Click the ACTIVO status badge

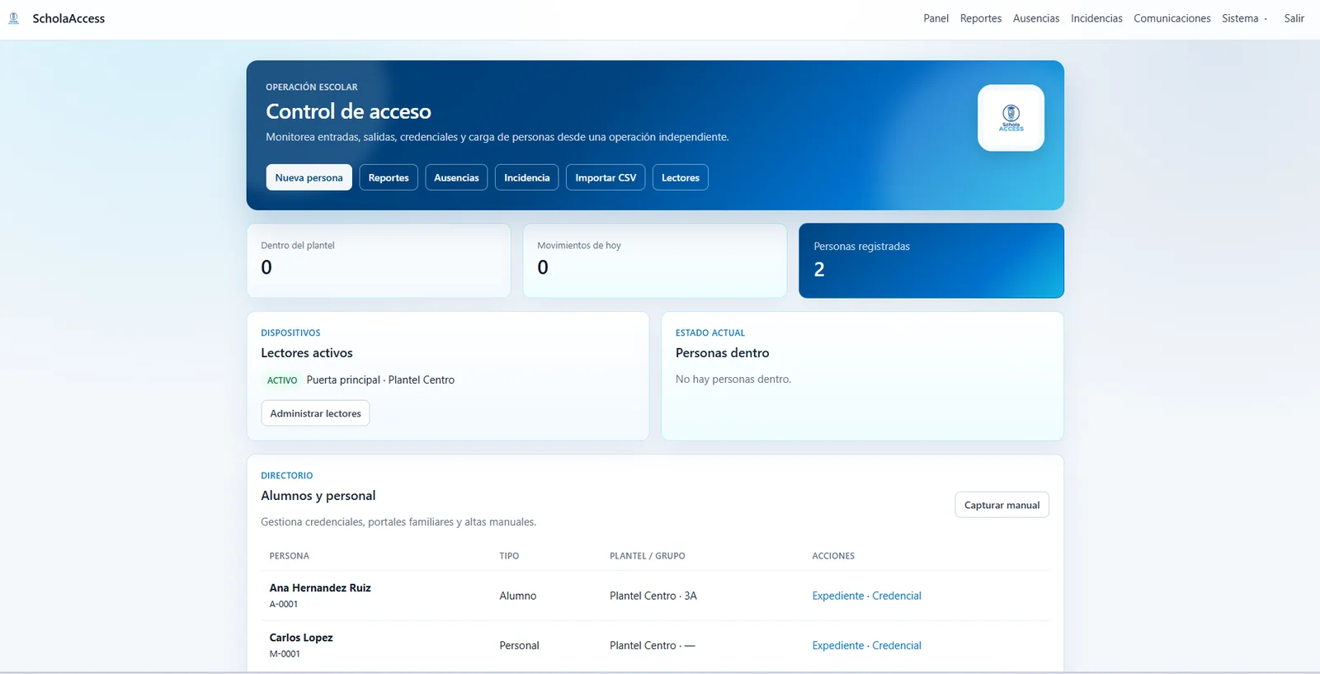pyautogui.click(x=282, y=380)
